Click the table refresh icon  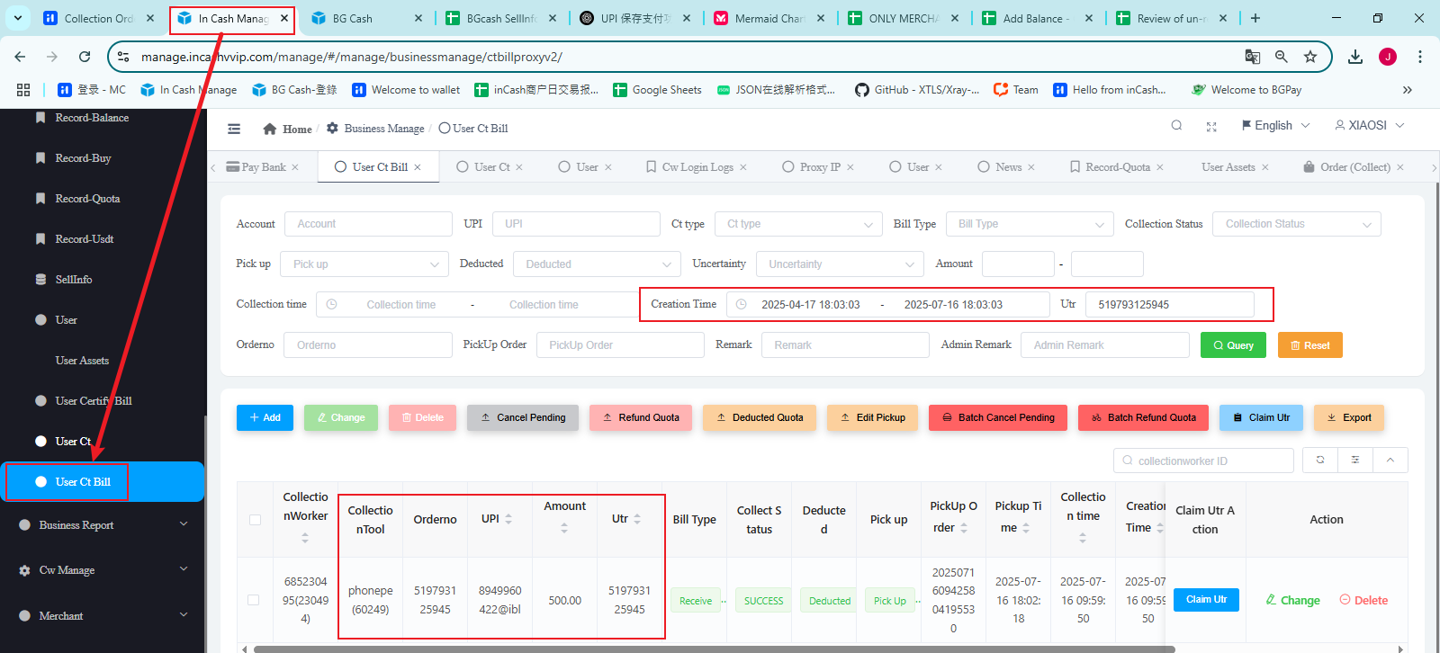[1320, 460]
